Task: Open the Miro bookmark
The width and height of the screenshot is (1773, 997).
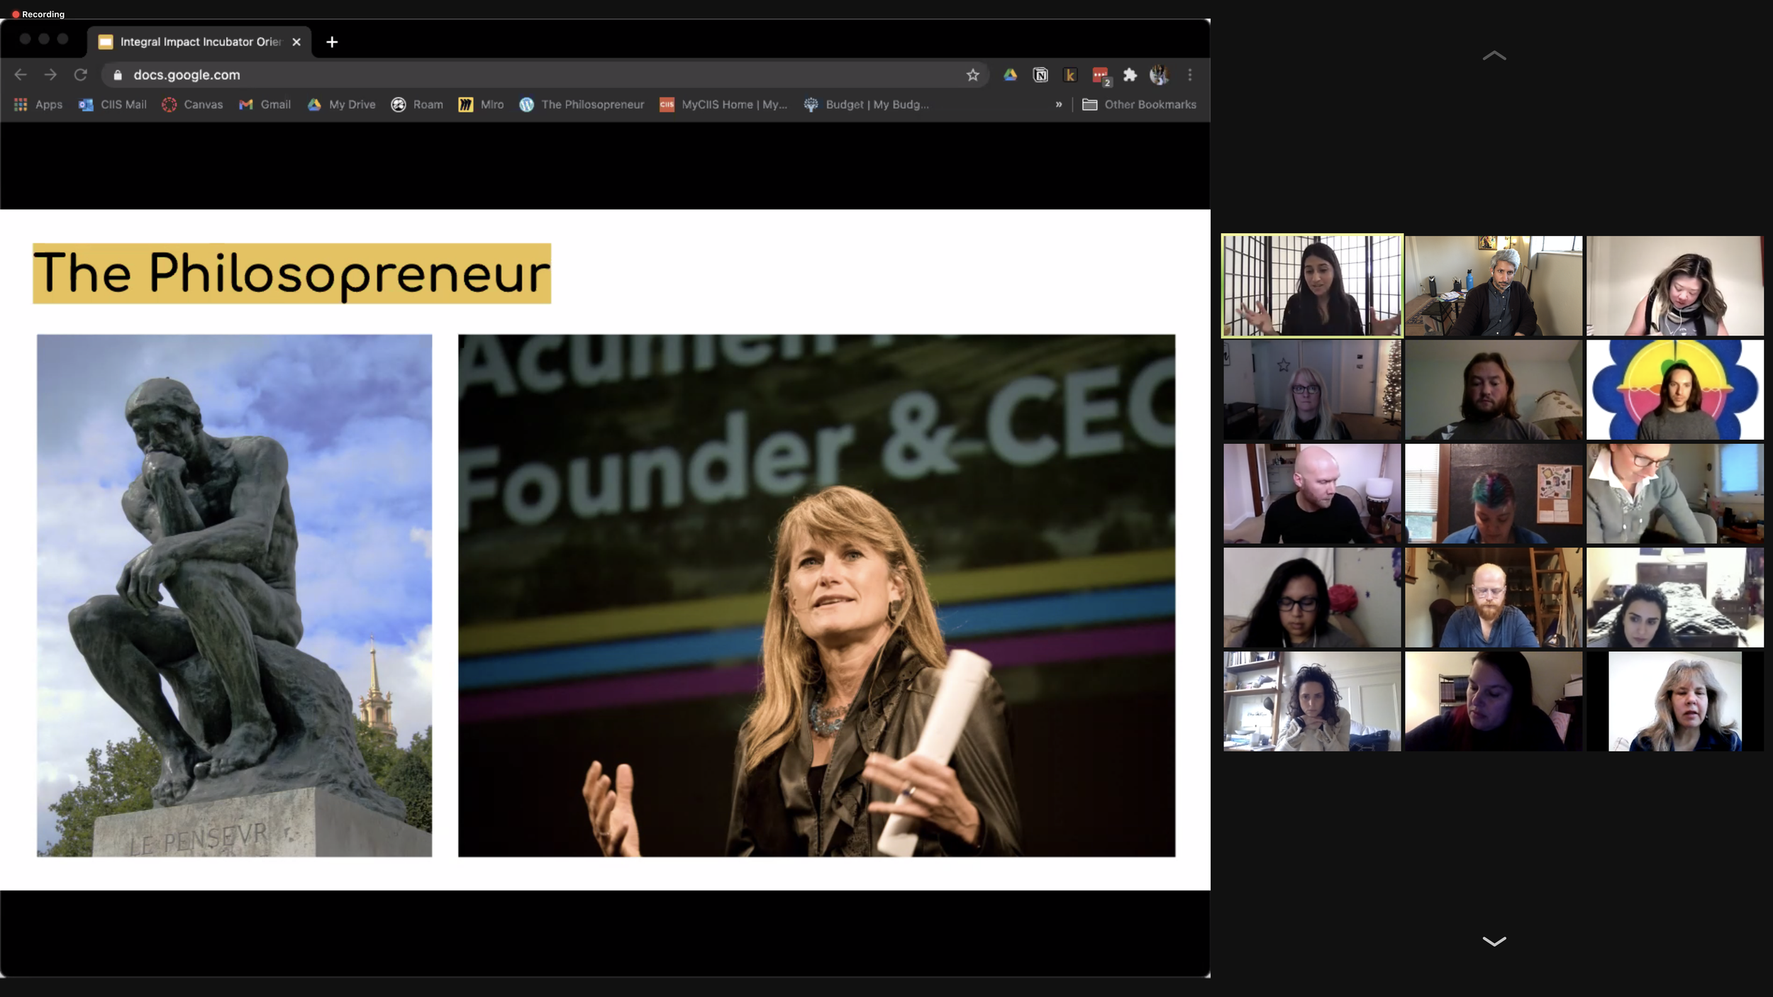Action: (481, 105)
